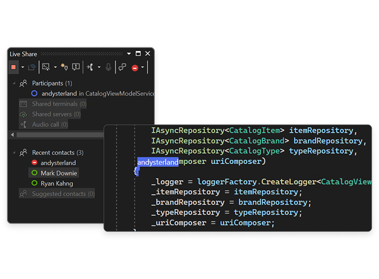This screenshot has height=279, width=379.
Task: Click the horizontal scrollbar left arrow
Action: (13, 135)
